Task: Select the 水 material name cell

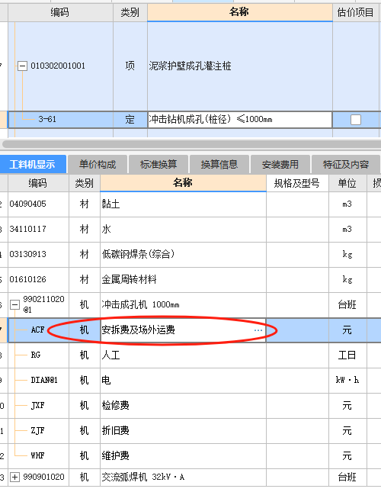Action: 183,229
